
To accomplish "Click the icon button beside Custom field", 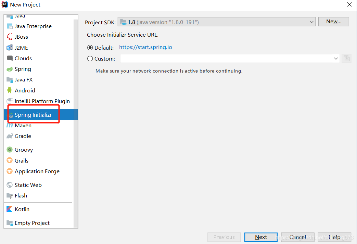I will (346, 59).
